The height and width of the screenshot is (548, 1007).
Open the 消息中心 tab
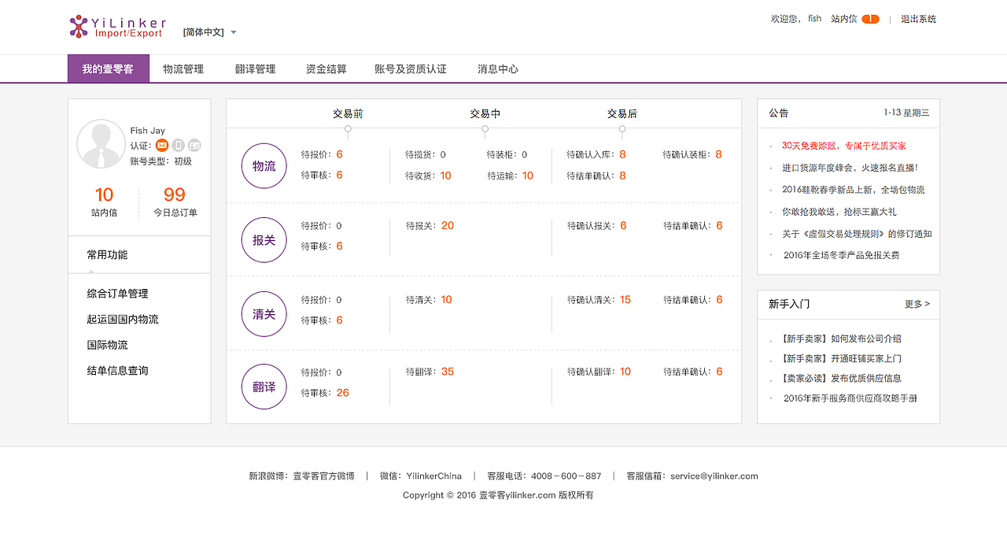coord(496,68)
